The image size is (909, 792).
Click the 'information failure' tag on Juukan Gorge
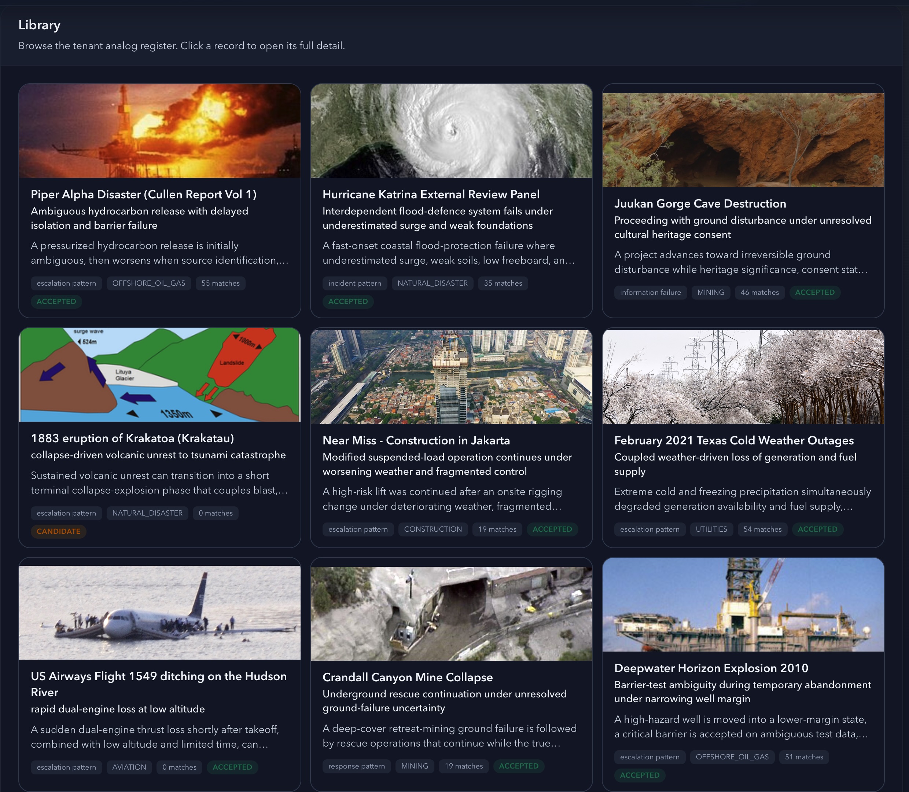651,293
